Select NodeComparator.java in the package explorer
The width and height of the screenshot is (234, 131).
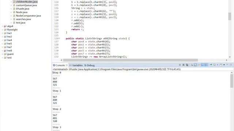[29, 16]
